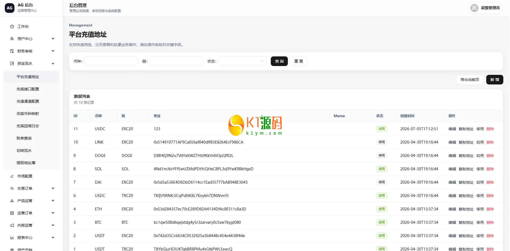Disable the USDT ERC20 row with ID 2

coord(480,236)
